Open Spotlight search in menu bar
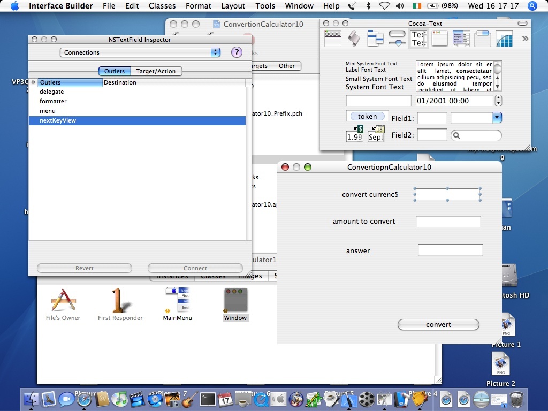This screenshot has height=411, width=548. click(x=532, y=6)
